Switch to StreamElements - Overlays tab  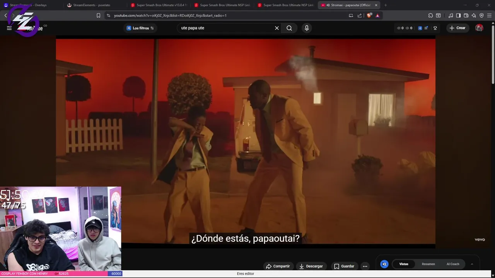coord(31,5)
